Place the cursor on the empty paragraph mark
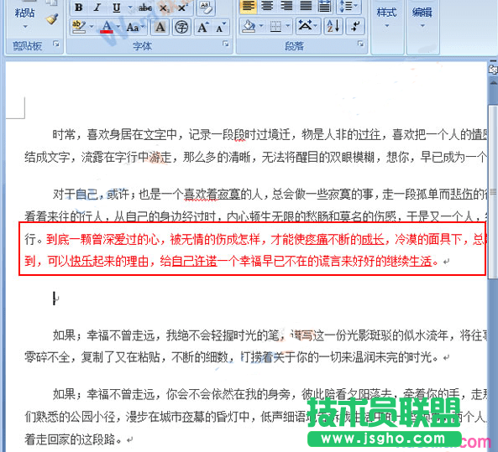 tap(55, 299)
